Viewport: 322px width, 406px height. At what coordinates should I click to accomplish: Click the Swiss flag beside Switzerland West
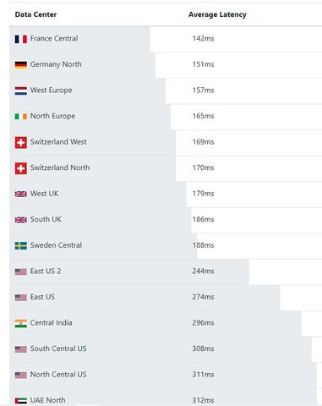click(21, 142)
